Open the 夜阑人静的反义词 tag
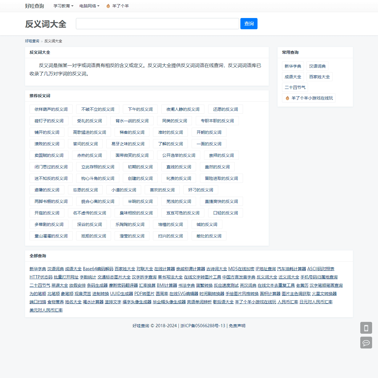The image size is (378, 378). pos(183,109)
